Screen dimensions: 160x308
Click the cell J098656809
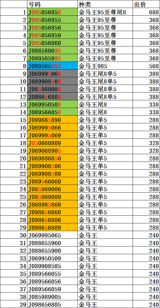52,228
